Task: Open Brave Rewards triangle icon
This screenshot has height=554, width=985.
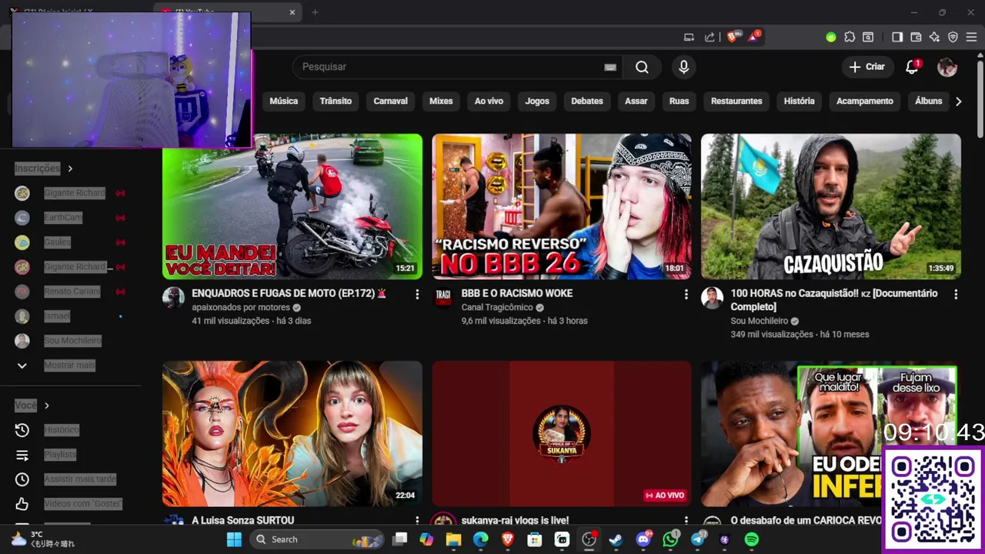Action: [x=753, y=37]
